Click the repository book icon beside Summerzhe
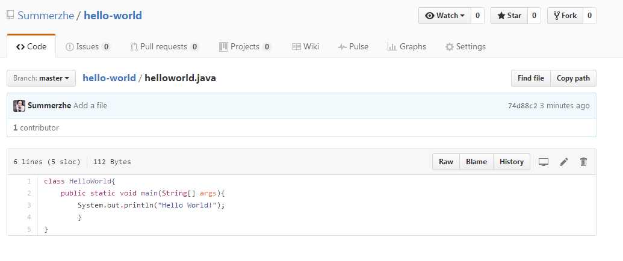623x261 pixels. (10, 16)
